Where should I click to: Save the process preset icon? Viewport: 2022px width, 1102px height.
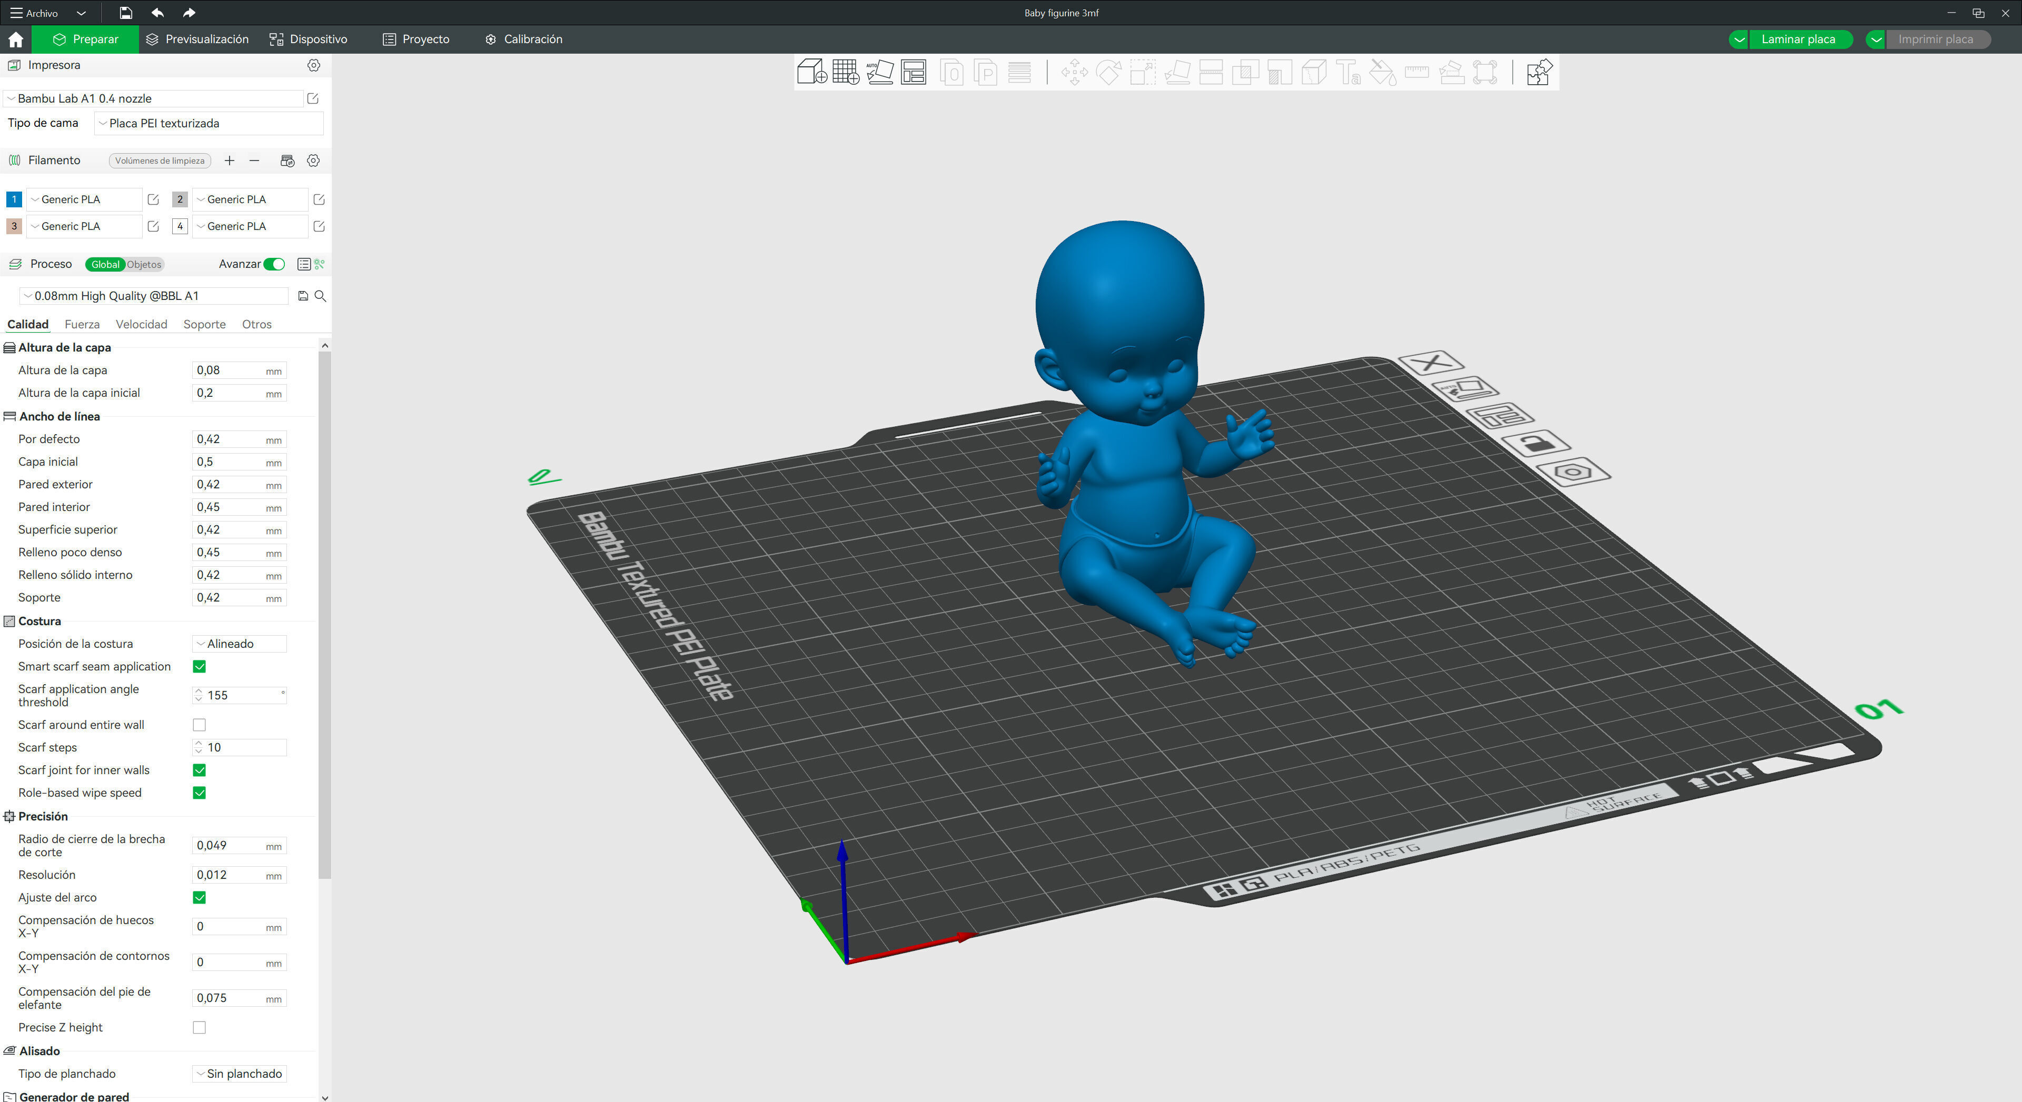click(x=303, y=296)
